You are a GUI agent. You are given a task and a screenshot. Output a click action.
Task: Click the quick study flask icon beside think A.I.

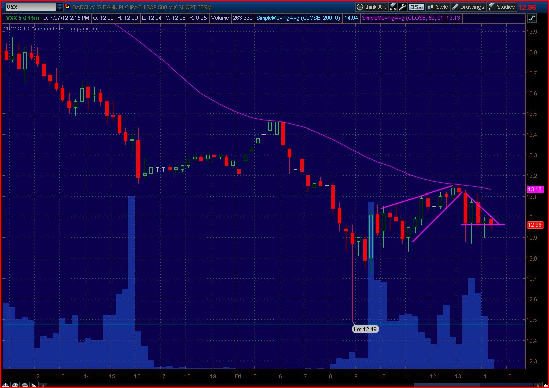click(x=393, y=7)
